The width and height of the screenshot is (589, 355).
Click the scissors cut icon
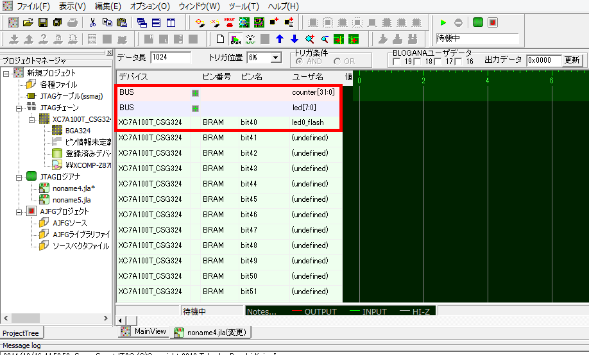tap(92, 22)
